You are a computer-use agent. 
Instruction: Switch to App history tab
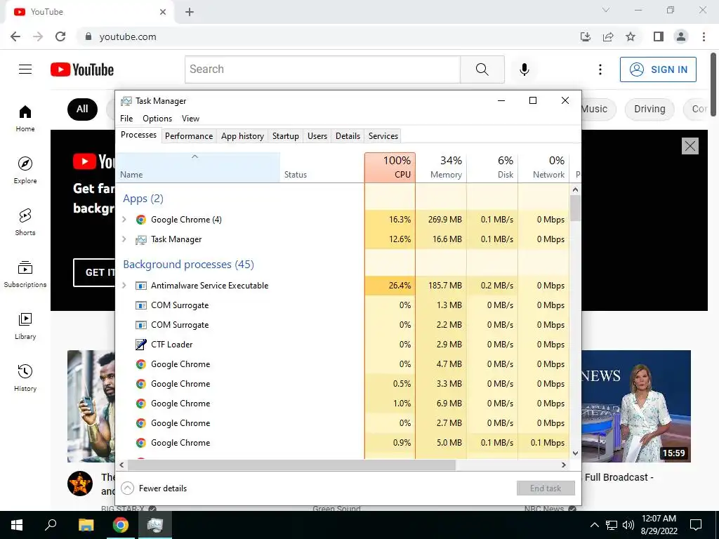tap(242, 136)
